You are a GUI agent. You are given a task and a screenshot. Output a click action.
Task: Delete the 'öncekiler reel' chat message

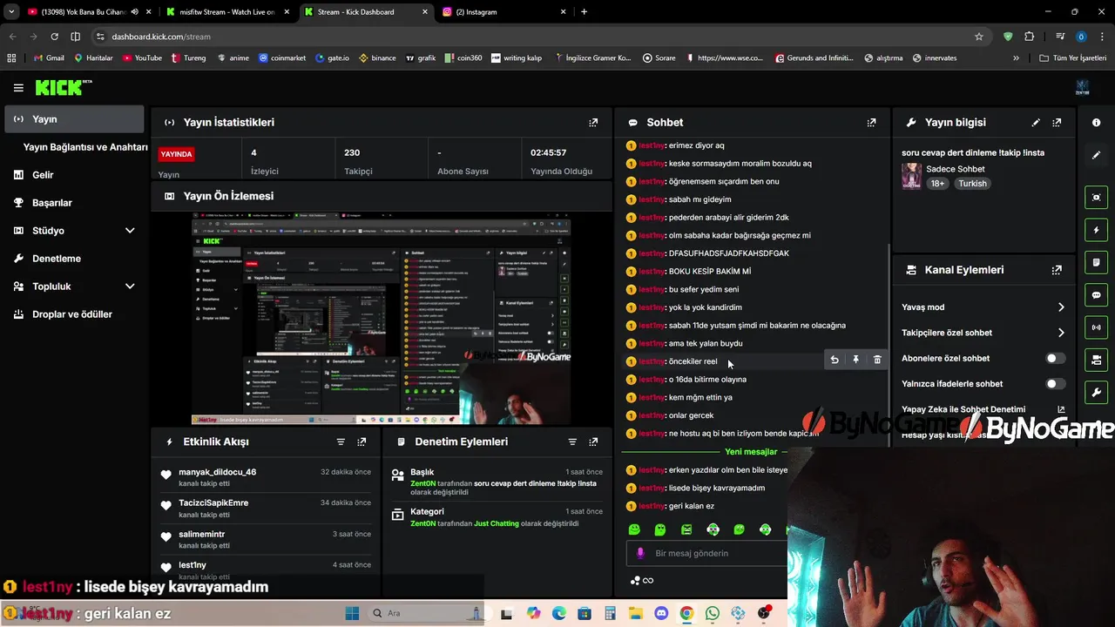click(x=877, y=360)
